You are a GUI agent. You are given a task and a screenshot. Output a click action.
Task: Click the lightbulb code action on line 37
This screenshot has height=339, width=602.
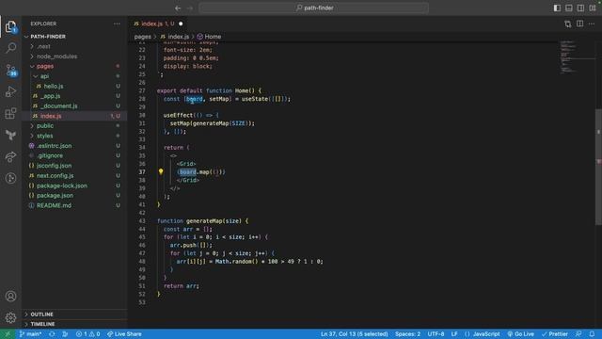[161, 171]
